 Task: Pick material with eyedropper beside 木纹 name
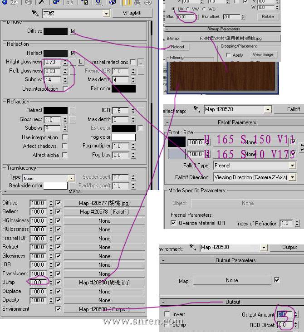(35, 13)
